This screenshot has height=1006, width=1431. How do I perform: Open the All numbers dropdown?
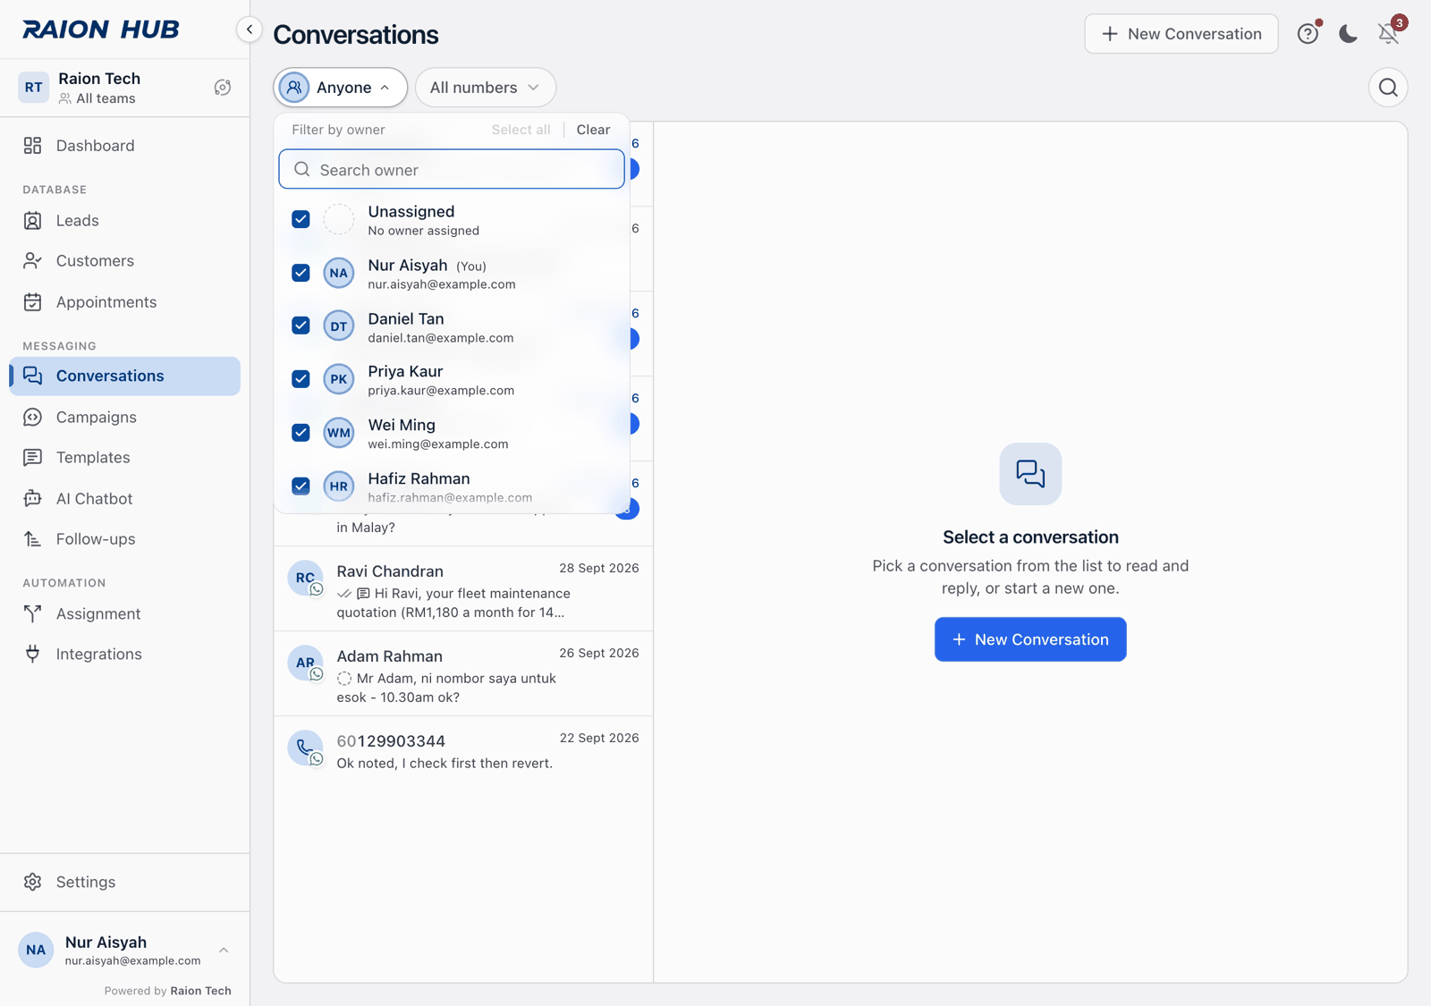point(486,88)
